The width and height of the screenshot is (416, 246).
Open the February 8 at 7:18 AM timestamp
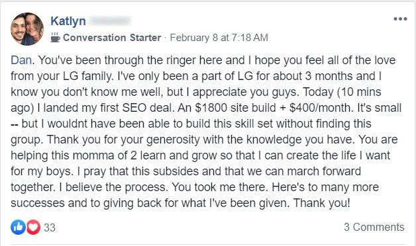point(219,38)
